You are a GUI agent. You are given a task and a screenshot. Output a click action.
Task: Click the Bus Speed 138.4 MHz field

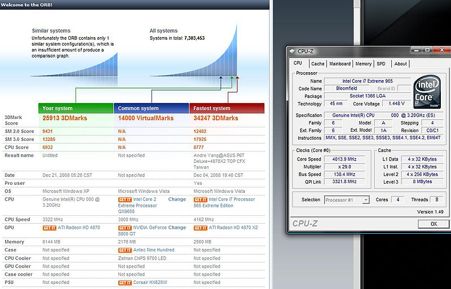point(344,174)
